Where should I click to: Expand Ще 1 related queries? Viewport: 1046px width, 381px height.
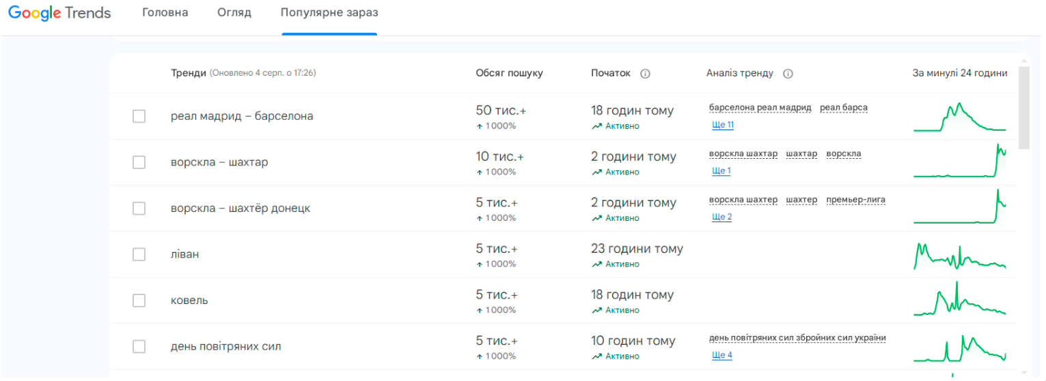point(721,170)
